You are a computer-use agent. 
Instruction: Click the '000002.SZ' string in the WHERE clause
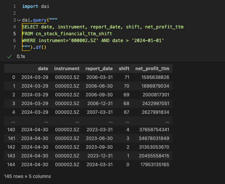83,41
